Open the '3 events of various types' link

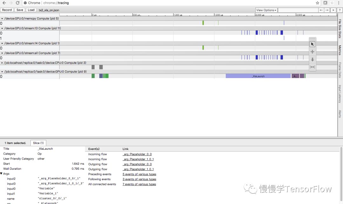[139, 179]
